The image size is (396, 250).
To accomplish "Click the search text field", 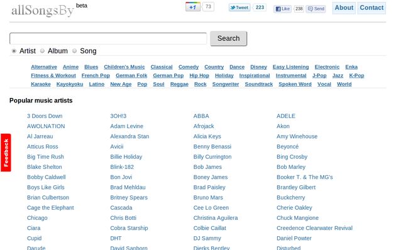I will (108, 38).
